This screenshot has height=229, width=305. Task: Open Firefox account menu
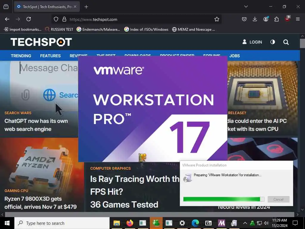click(x=266, y=19)
